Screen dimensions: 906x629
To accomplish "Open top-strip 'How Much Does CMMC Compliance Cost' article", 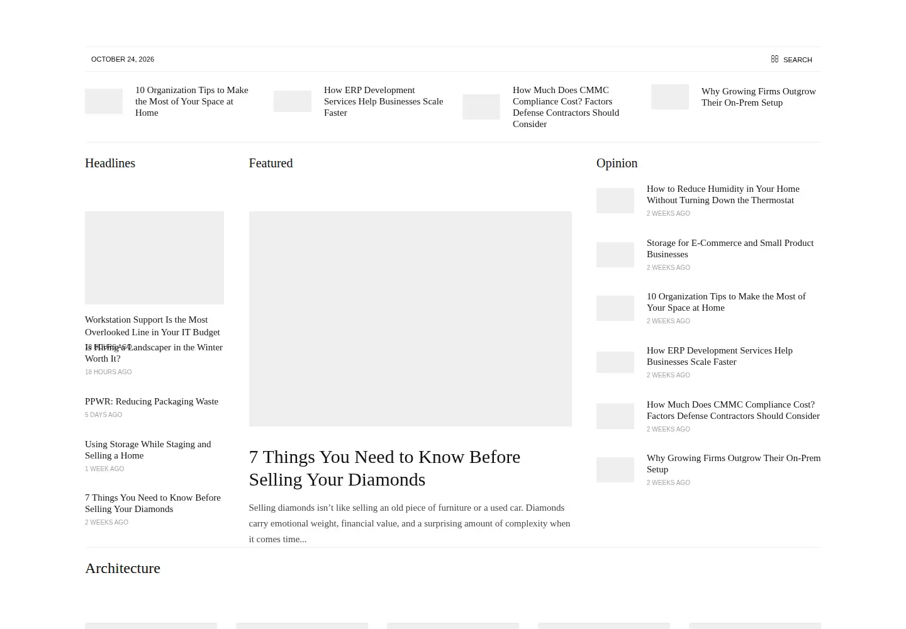I will 566,107.
